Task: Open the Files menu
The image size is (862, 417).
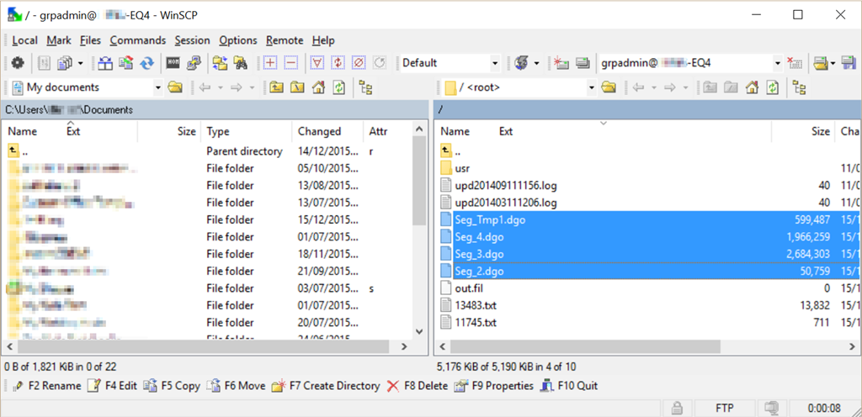Action: pos(90,40)
